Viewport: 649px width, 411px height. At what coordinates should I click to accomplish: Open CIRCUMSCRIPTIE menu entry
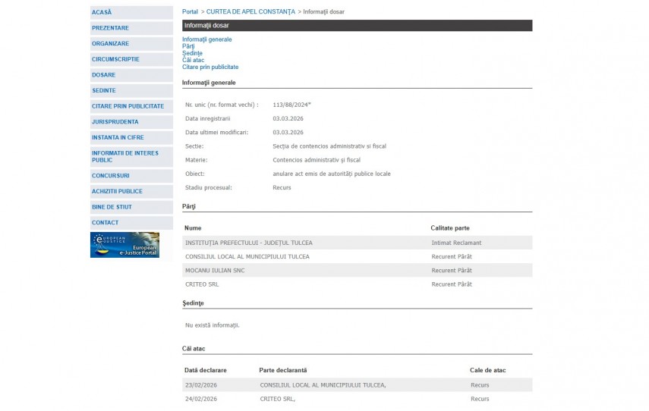[115, 59]
